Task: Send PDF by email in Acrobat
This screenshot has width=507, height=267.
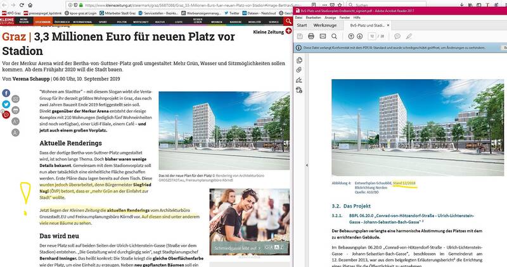Action: 323,36
